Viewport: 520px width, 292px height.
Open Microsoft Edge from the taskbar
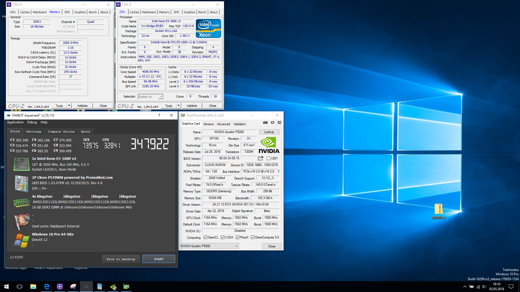point(47,287)
